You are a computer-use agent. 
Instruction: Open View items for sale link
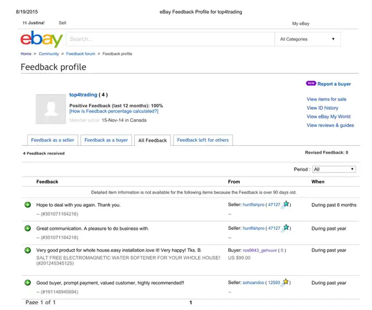coord(326,99)
